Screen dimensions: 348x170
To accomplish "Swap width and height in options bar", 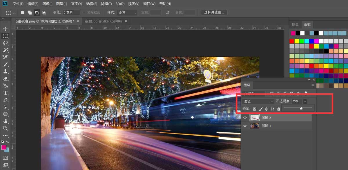I will click(x=168, y=12).
